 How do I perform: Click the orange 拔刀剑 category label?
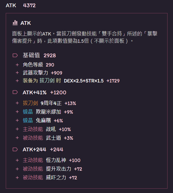[x=30, y=103]
